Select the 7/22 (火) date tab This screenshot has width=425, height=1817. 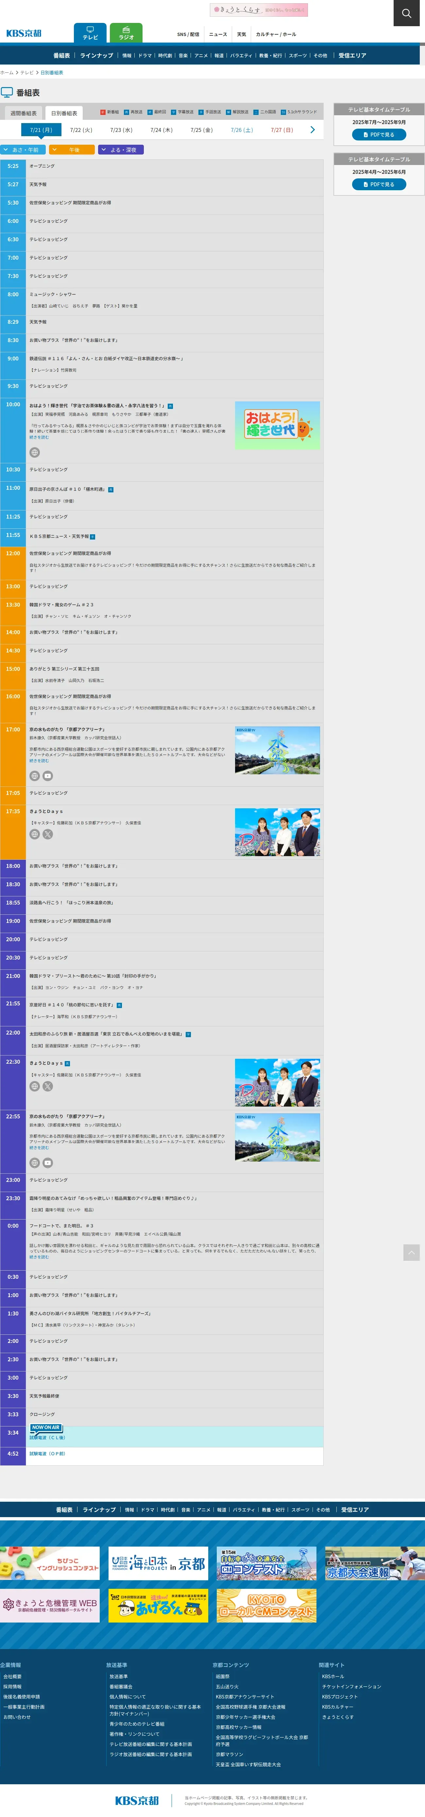click(x=81, y=130)
